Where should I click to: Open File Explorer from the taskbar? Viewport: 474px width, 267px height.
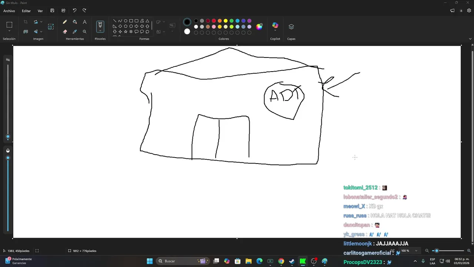pos(248,261)
